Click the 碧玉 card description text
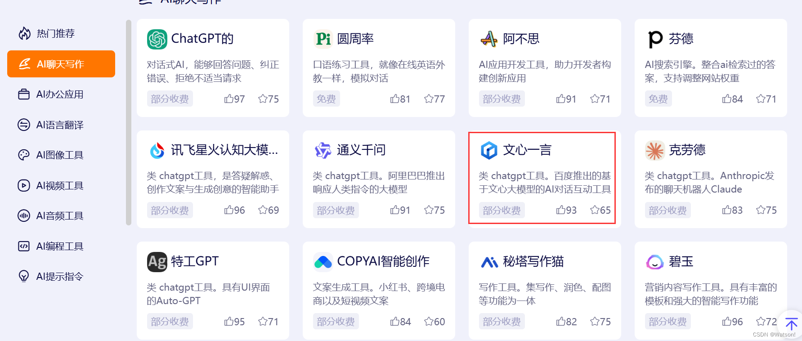Image resolution: width=802 pixels, height=341 pixels. point(711,294)
